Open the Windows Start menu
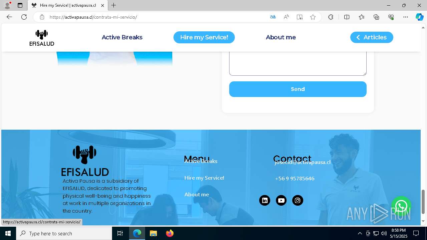This screenshot has width=427, height=240. (x=8, y=233)
